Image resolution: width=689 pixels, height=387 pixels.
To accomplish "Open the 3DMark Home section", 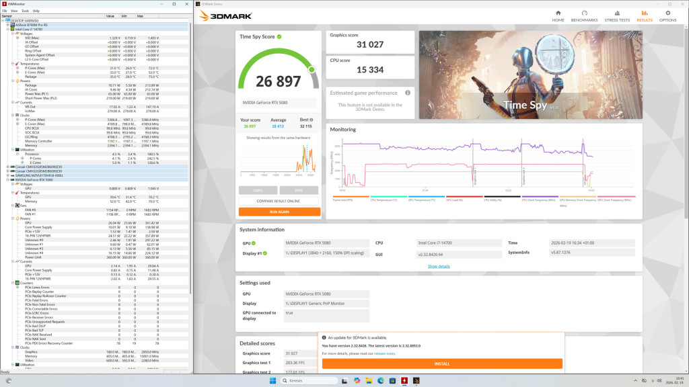I will click(x=558, y=15).
